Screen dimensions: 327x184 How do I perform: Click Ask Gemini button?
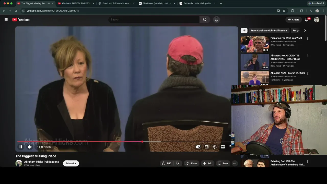[x=316, y=4]
